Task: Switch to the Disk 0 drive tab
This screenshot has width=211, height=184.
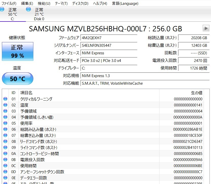Action: click(39, 14)
